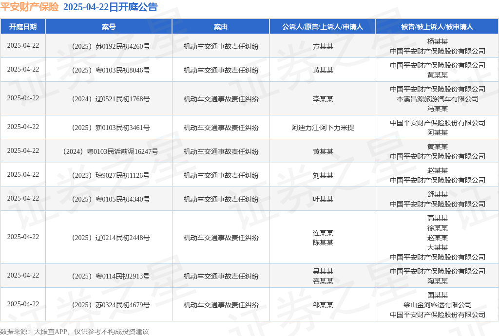
Task: Click "中国平安财产保险股份有限公司" in the 苏0324民初4679号 row
Action: (438, 315)
